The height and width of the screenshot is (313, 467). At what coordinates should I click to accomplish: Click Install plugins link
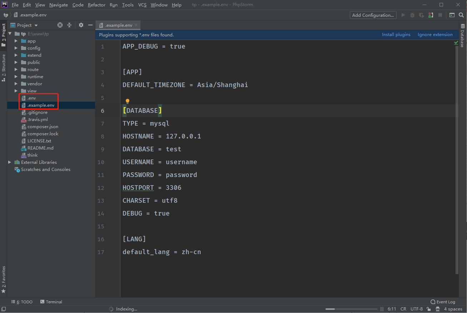click(396, 35)
